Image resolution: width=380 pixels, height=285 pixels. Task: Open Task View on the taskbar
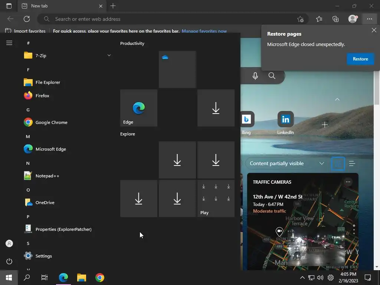point(45,278)
